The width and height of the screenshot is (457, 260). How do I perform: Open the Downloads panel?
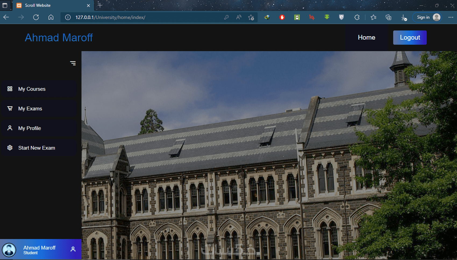[x=404, y=17]
